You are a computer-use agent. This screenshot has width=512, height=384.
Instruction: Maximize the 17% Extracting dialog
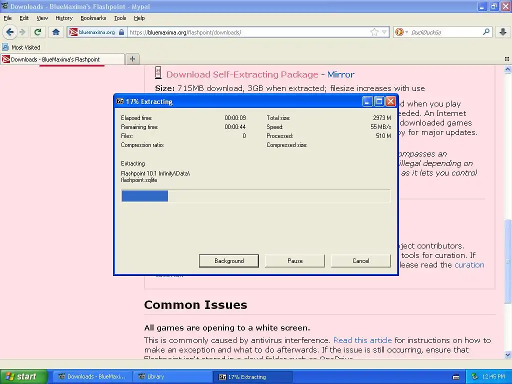click(379, 101)
